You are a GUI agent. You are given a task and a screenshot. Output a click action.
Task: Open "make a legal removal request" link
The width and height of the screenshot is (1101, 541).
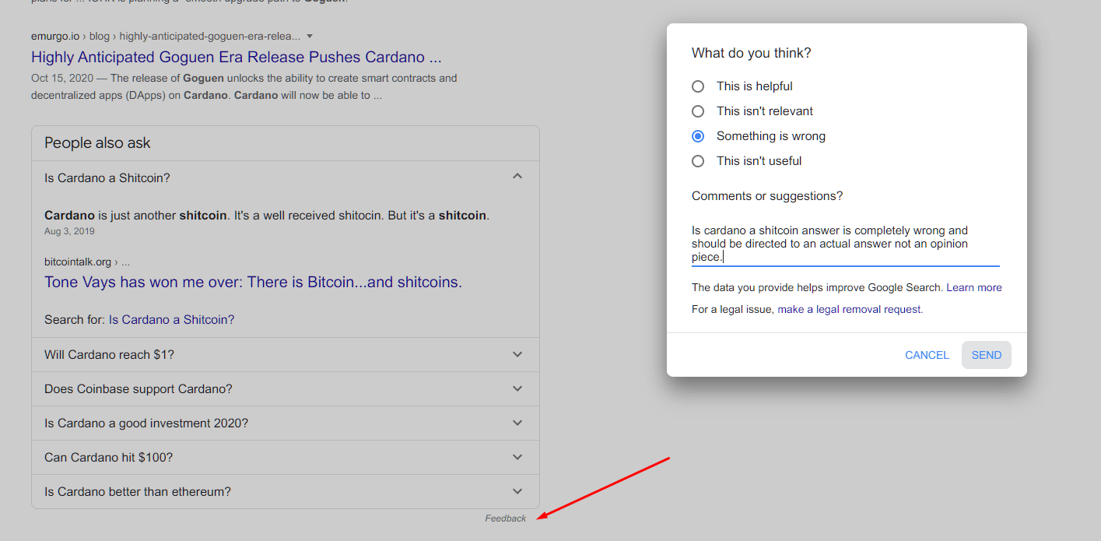850,309
